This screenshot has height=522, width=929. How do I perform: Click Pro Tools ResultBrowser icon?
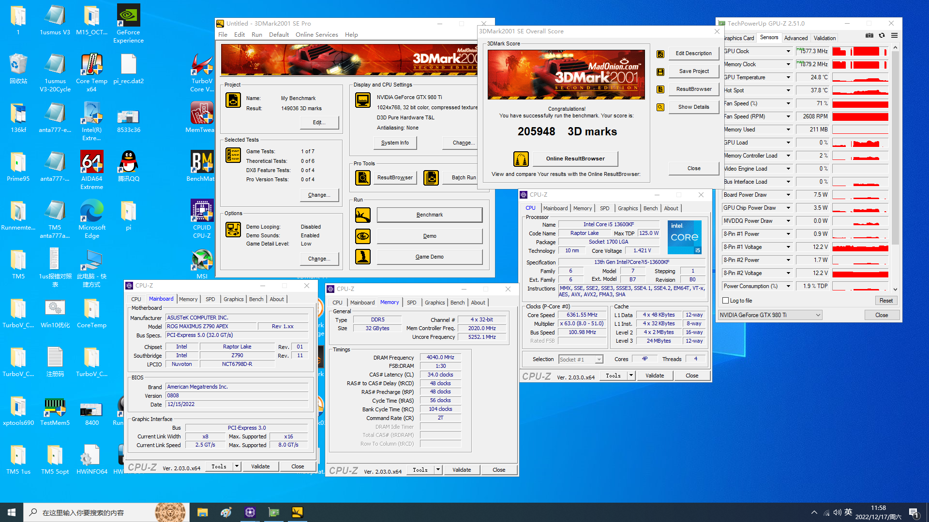pos(363,178)
